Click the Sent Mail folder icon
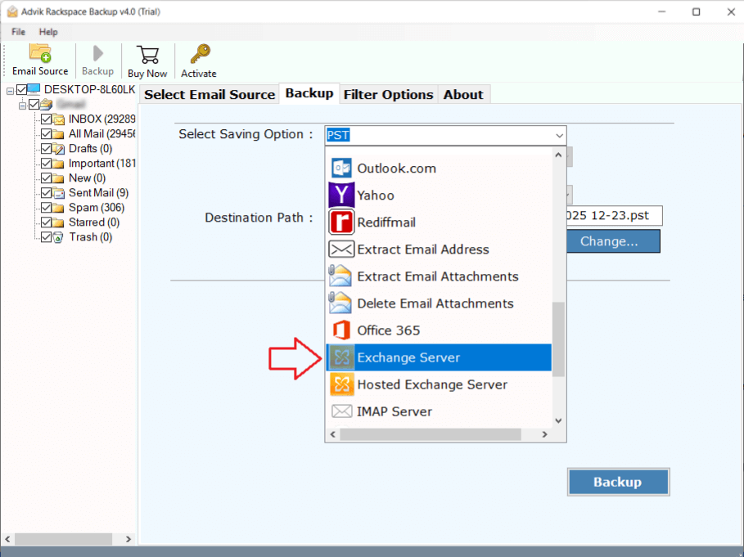 59,193
